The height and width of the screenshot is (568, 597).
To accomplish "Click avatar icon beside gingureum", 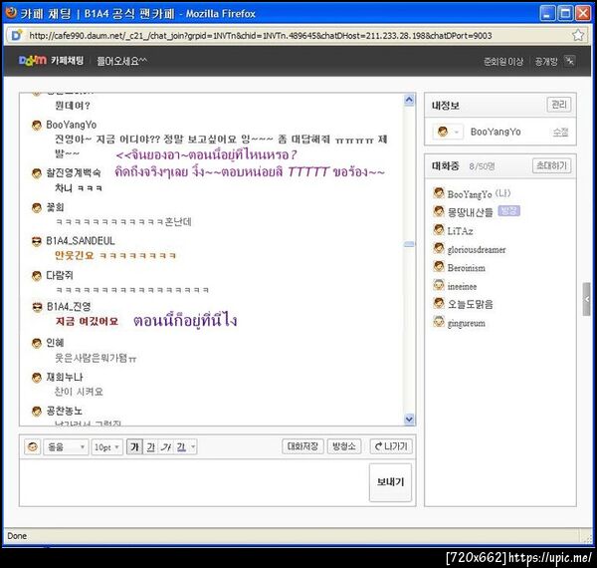I will coord(439,322).
